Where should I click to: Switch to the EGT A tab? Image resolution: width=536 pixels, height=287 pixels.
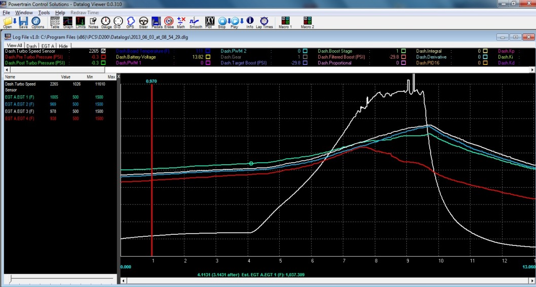tap(48, 46)
